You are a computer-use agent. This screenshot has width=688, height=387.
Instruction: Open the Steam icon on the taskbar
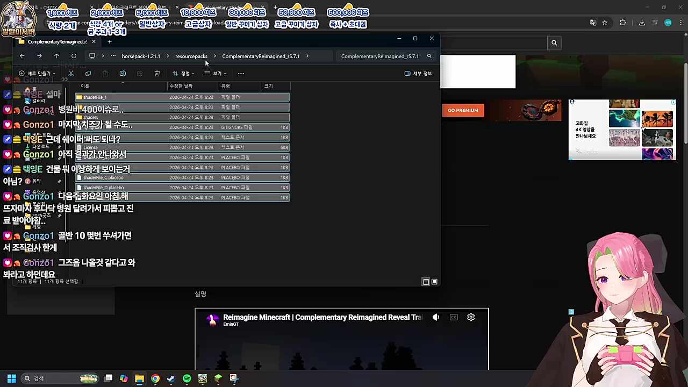[171, 378]
